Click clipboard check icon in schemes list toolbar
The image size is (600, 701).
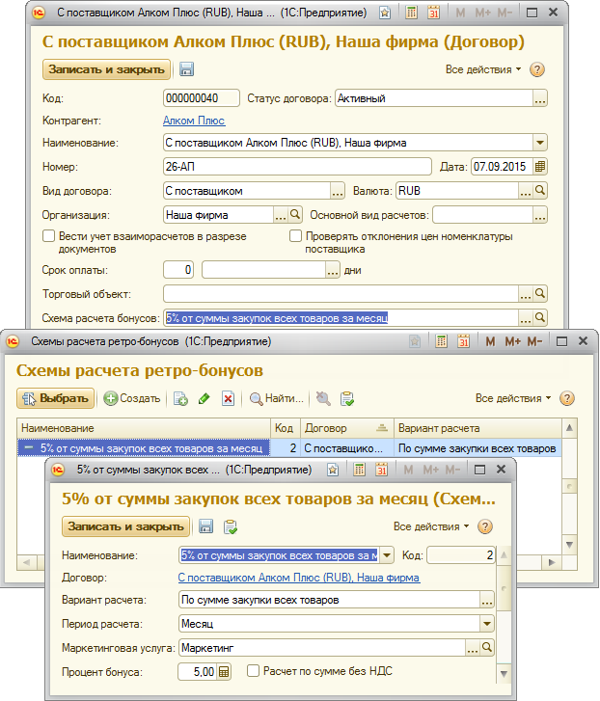[347, 398]
